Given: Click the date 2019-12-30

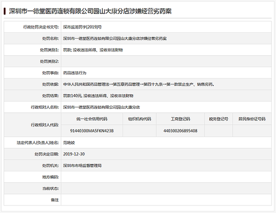Looking at the screenshot, I should pos(74,154).
